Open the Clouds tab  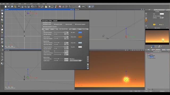55,29
